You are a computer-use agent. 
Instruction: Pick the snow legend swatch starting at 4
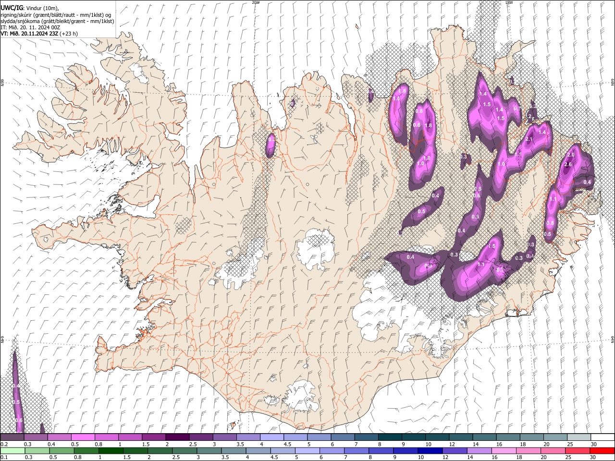coord(272,437)
